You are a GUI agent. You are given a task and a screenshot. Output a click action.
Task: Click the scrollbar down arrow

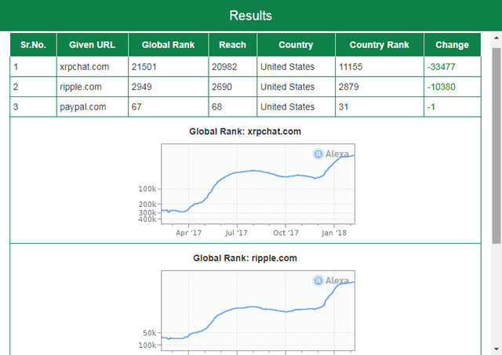tap(497, 349)
